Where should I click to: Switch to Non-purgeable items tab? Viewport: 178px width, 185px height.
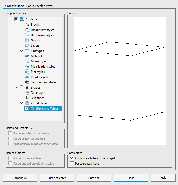[x=39, y=6]
